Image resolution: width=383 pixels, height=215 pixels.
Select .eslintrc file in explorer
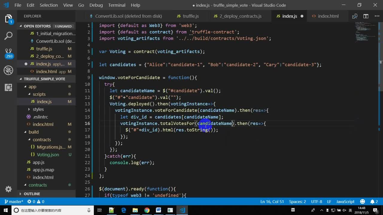pyautogui.click(x=40, y=117)
